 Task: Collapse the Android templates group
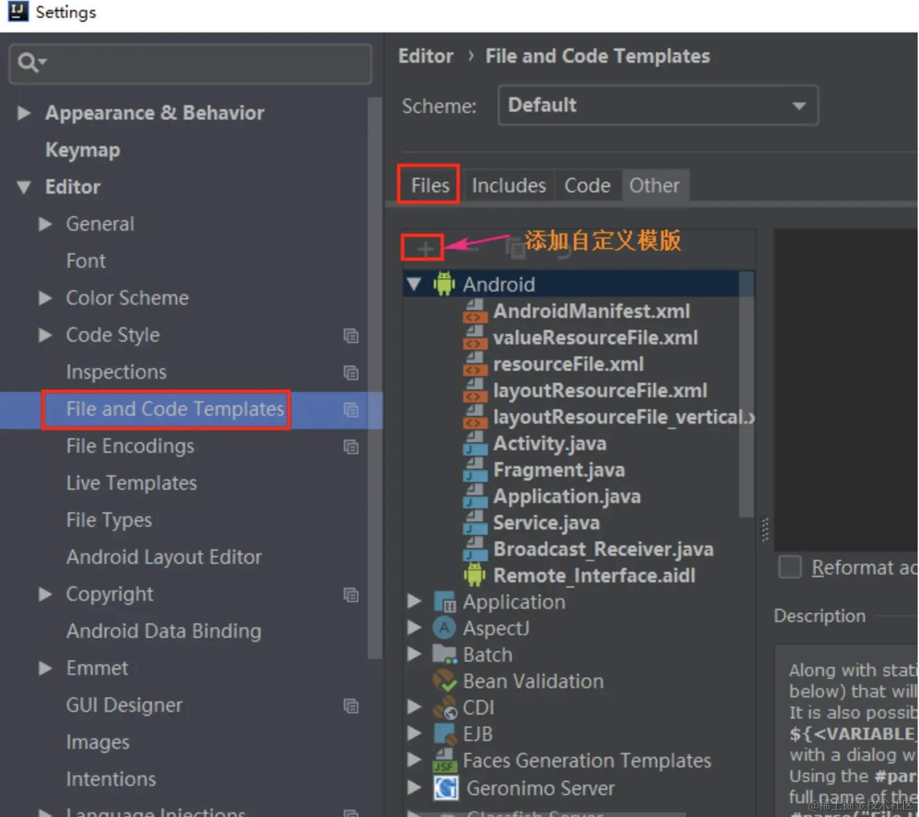tap(415, 284)
